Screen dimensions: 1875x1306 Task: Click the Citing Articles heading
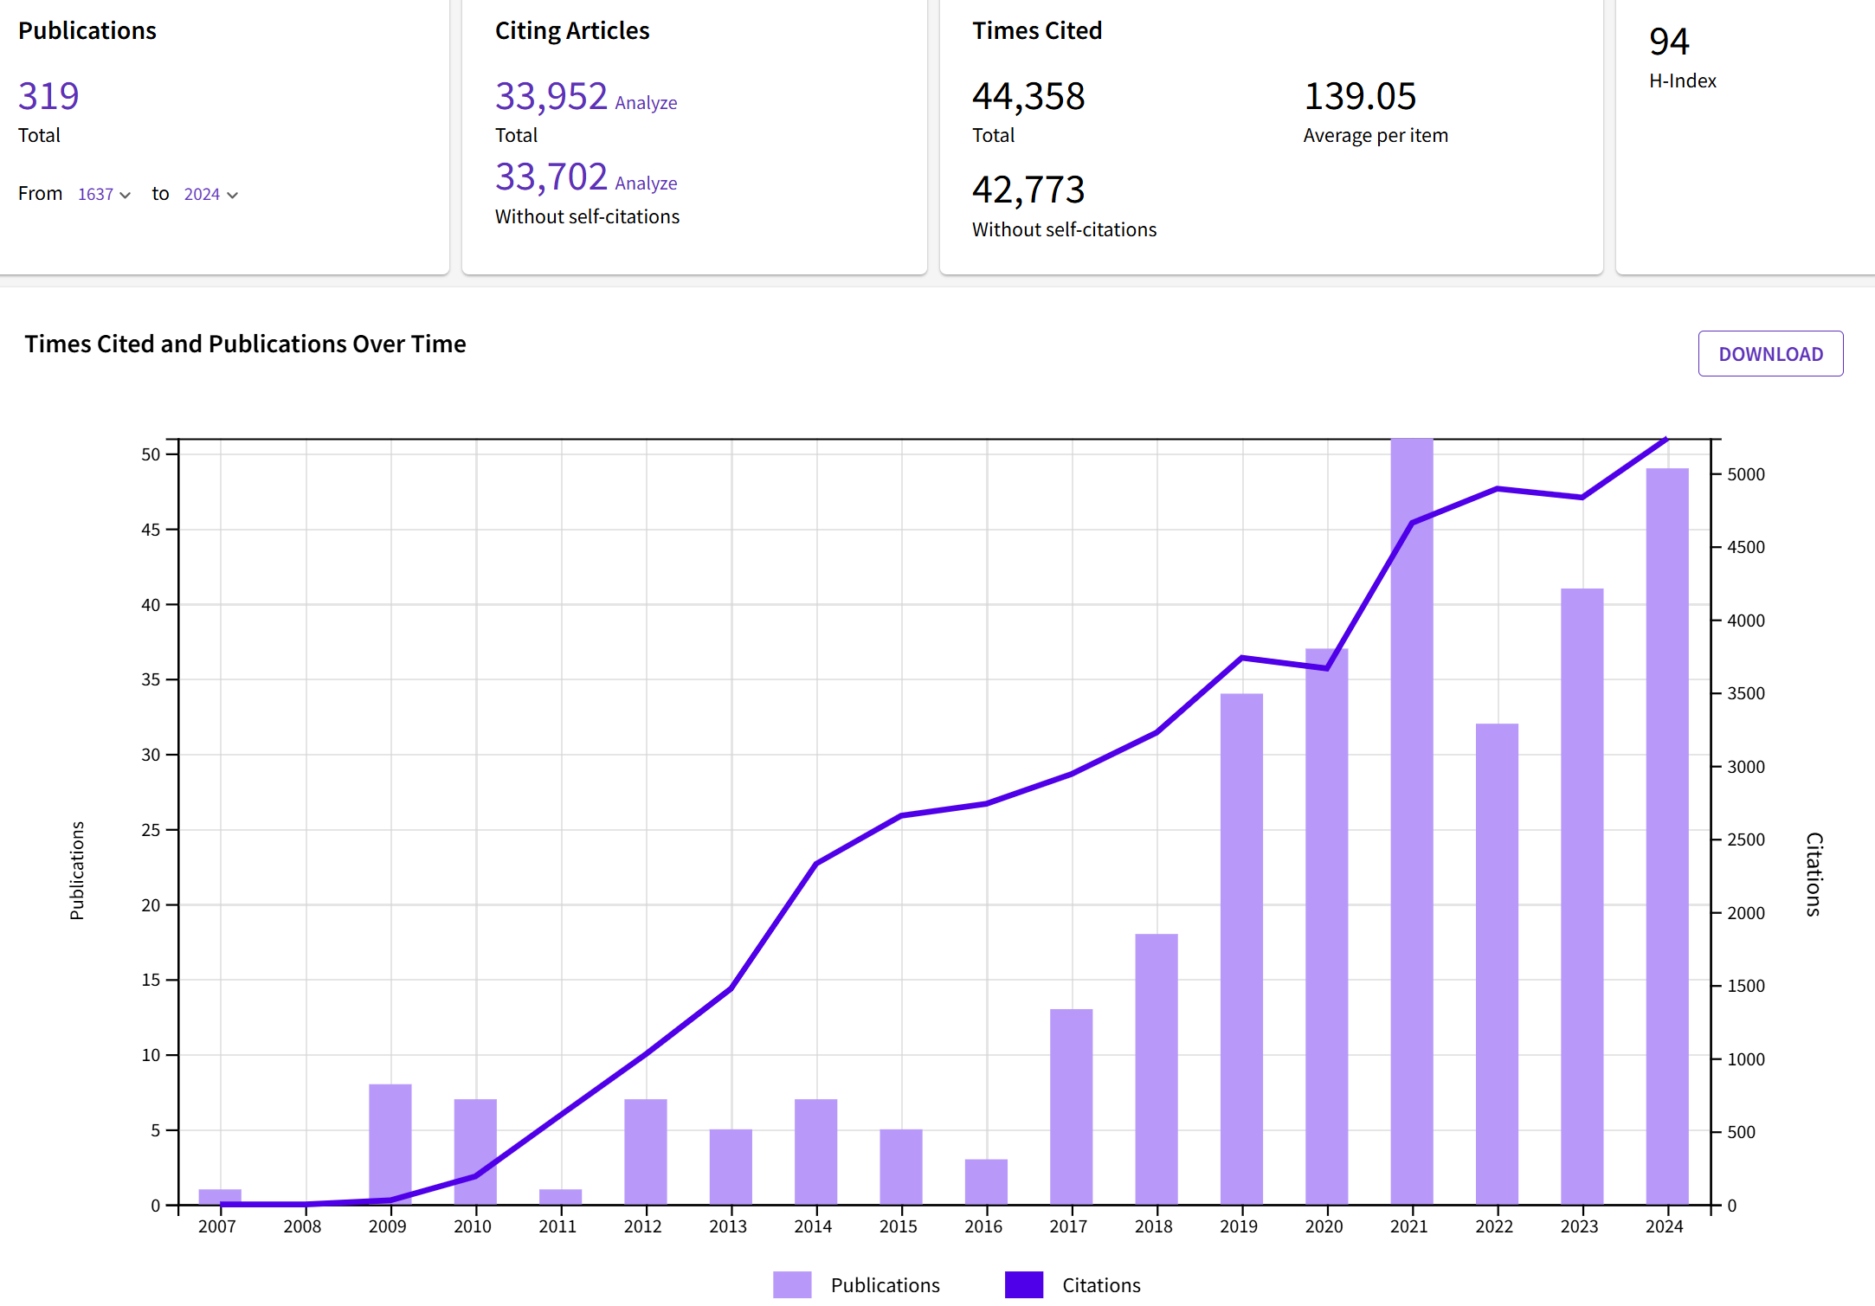(x=572, y=31)
